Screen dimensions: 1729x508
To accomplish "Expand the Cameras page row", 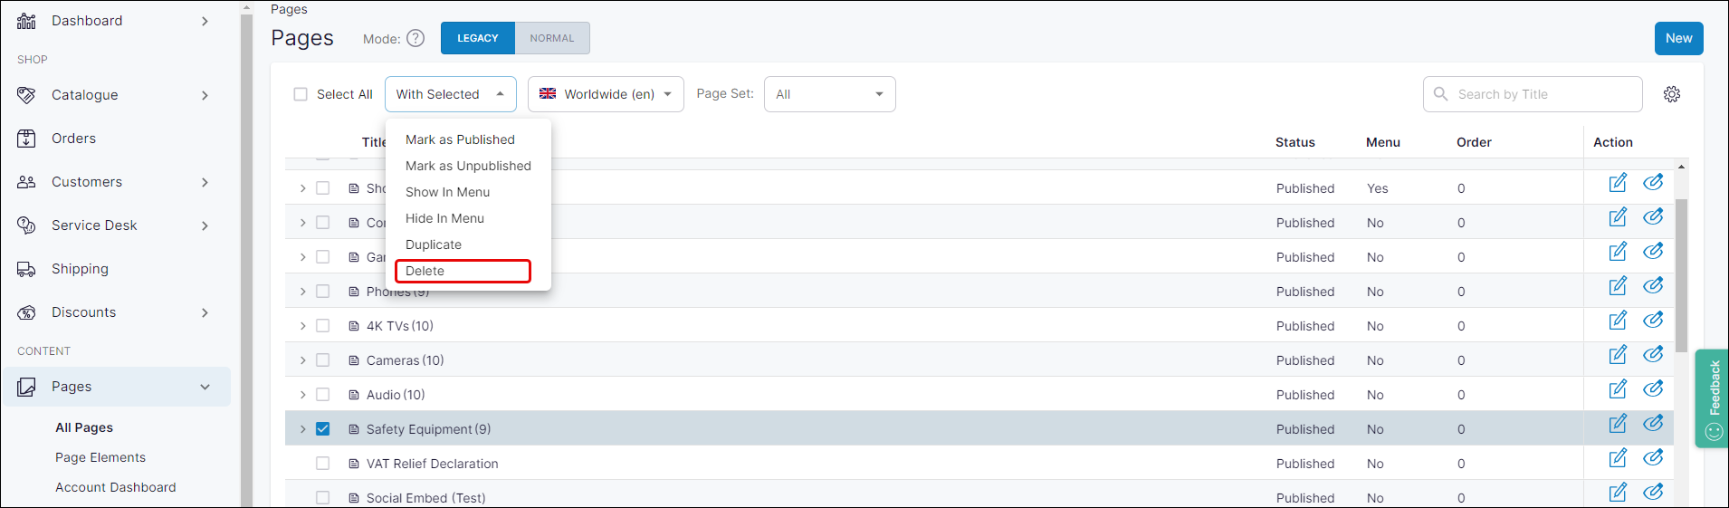I will (303, 360).
